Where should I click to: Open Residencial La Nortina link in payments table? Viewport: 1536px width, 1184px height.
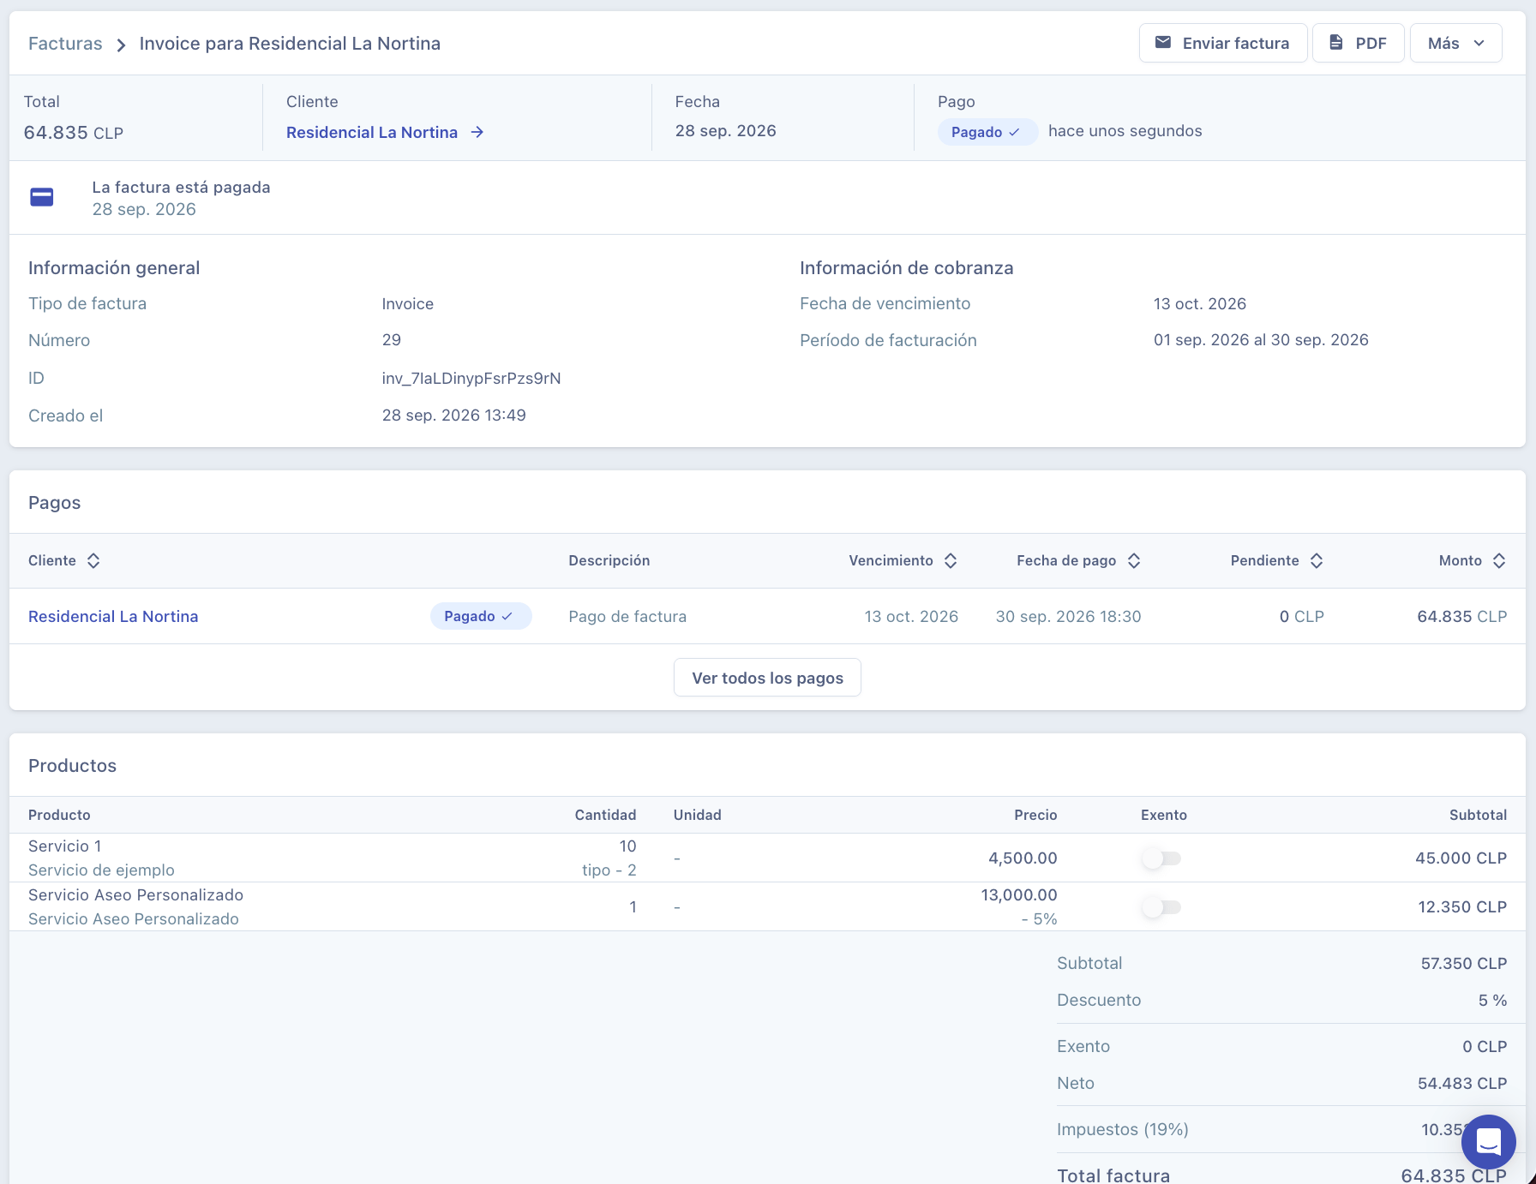(x=113, y=617)
